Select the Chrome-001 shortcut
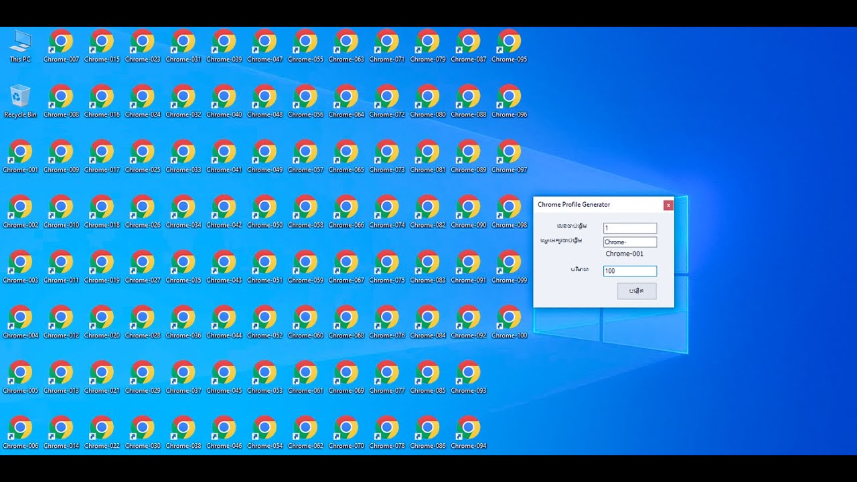 pyautogui.click(x=20, y=157)
